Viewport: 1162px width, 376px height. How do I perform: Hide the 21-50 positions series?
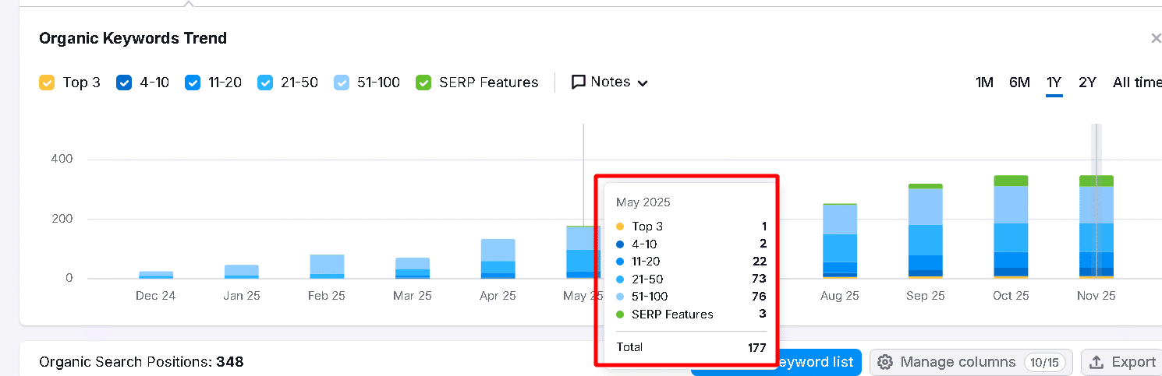(x=266, y=83)
